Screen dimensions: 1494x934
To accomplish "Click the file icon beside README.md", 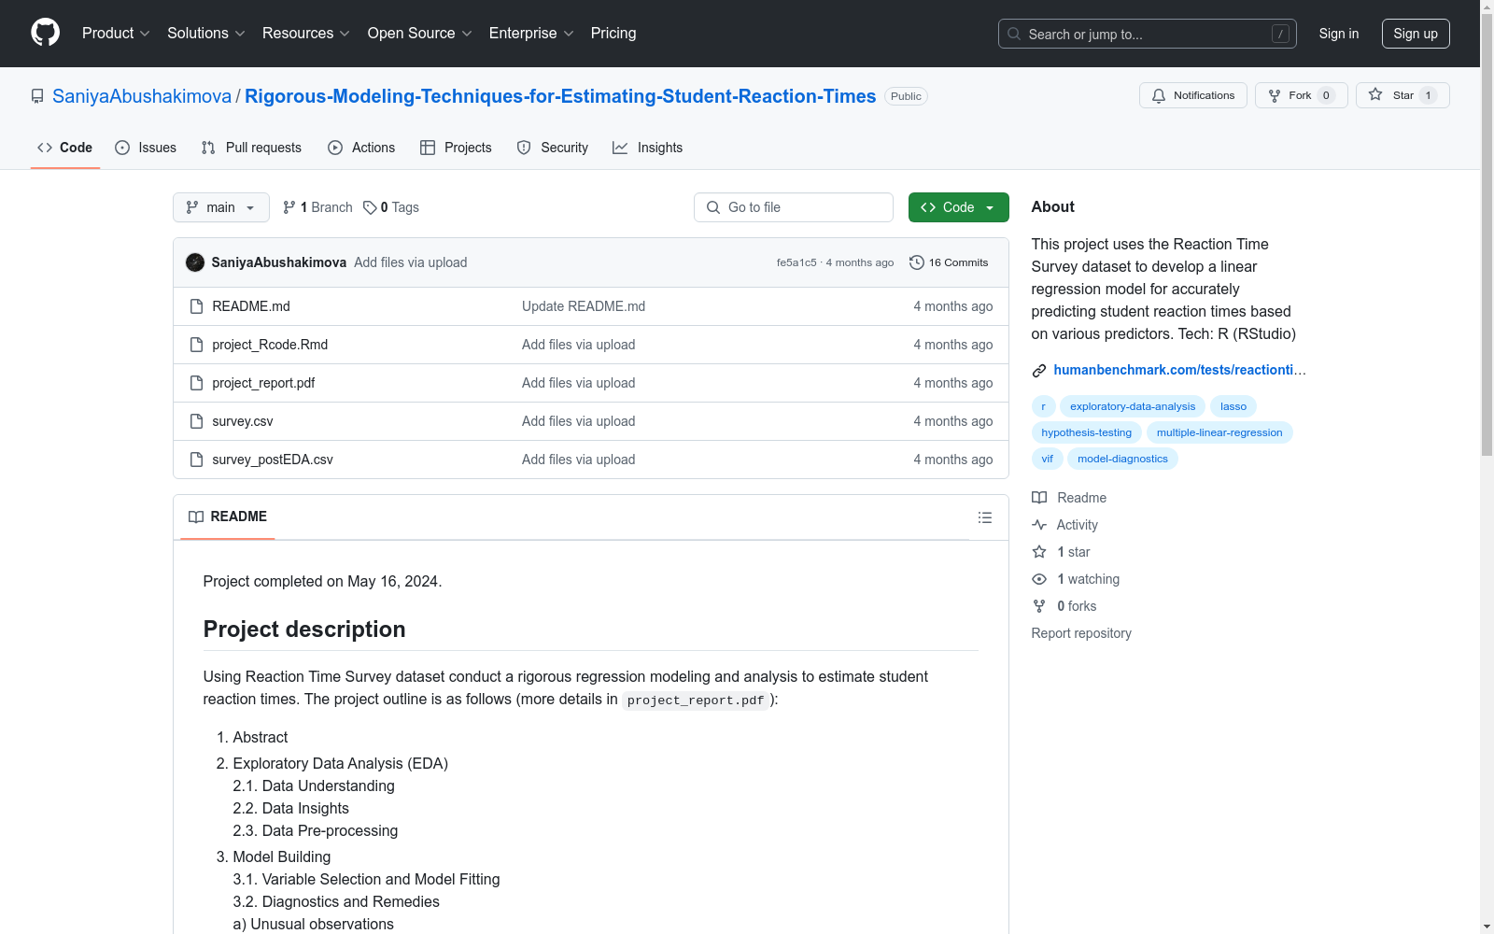I will 196,306.
